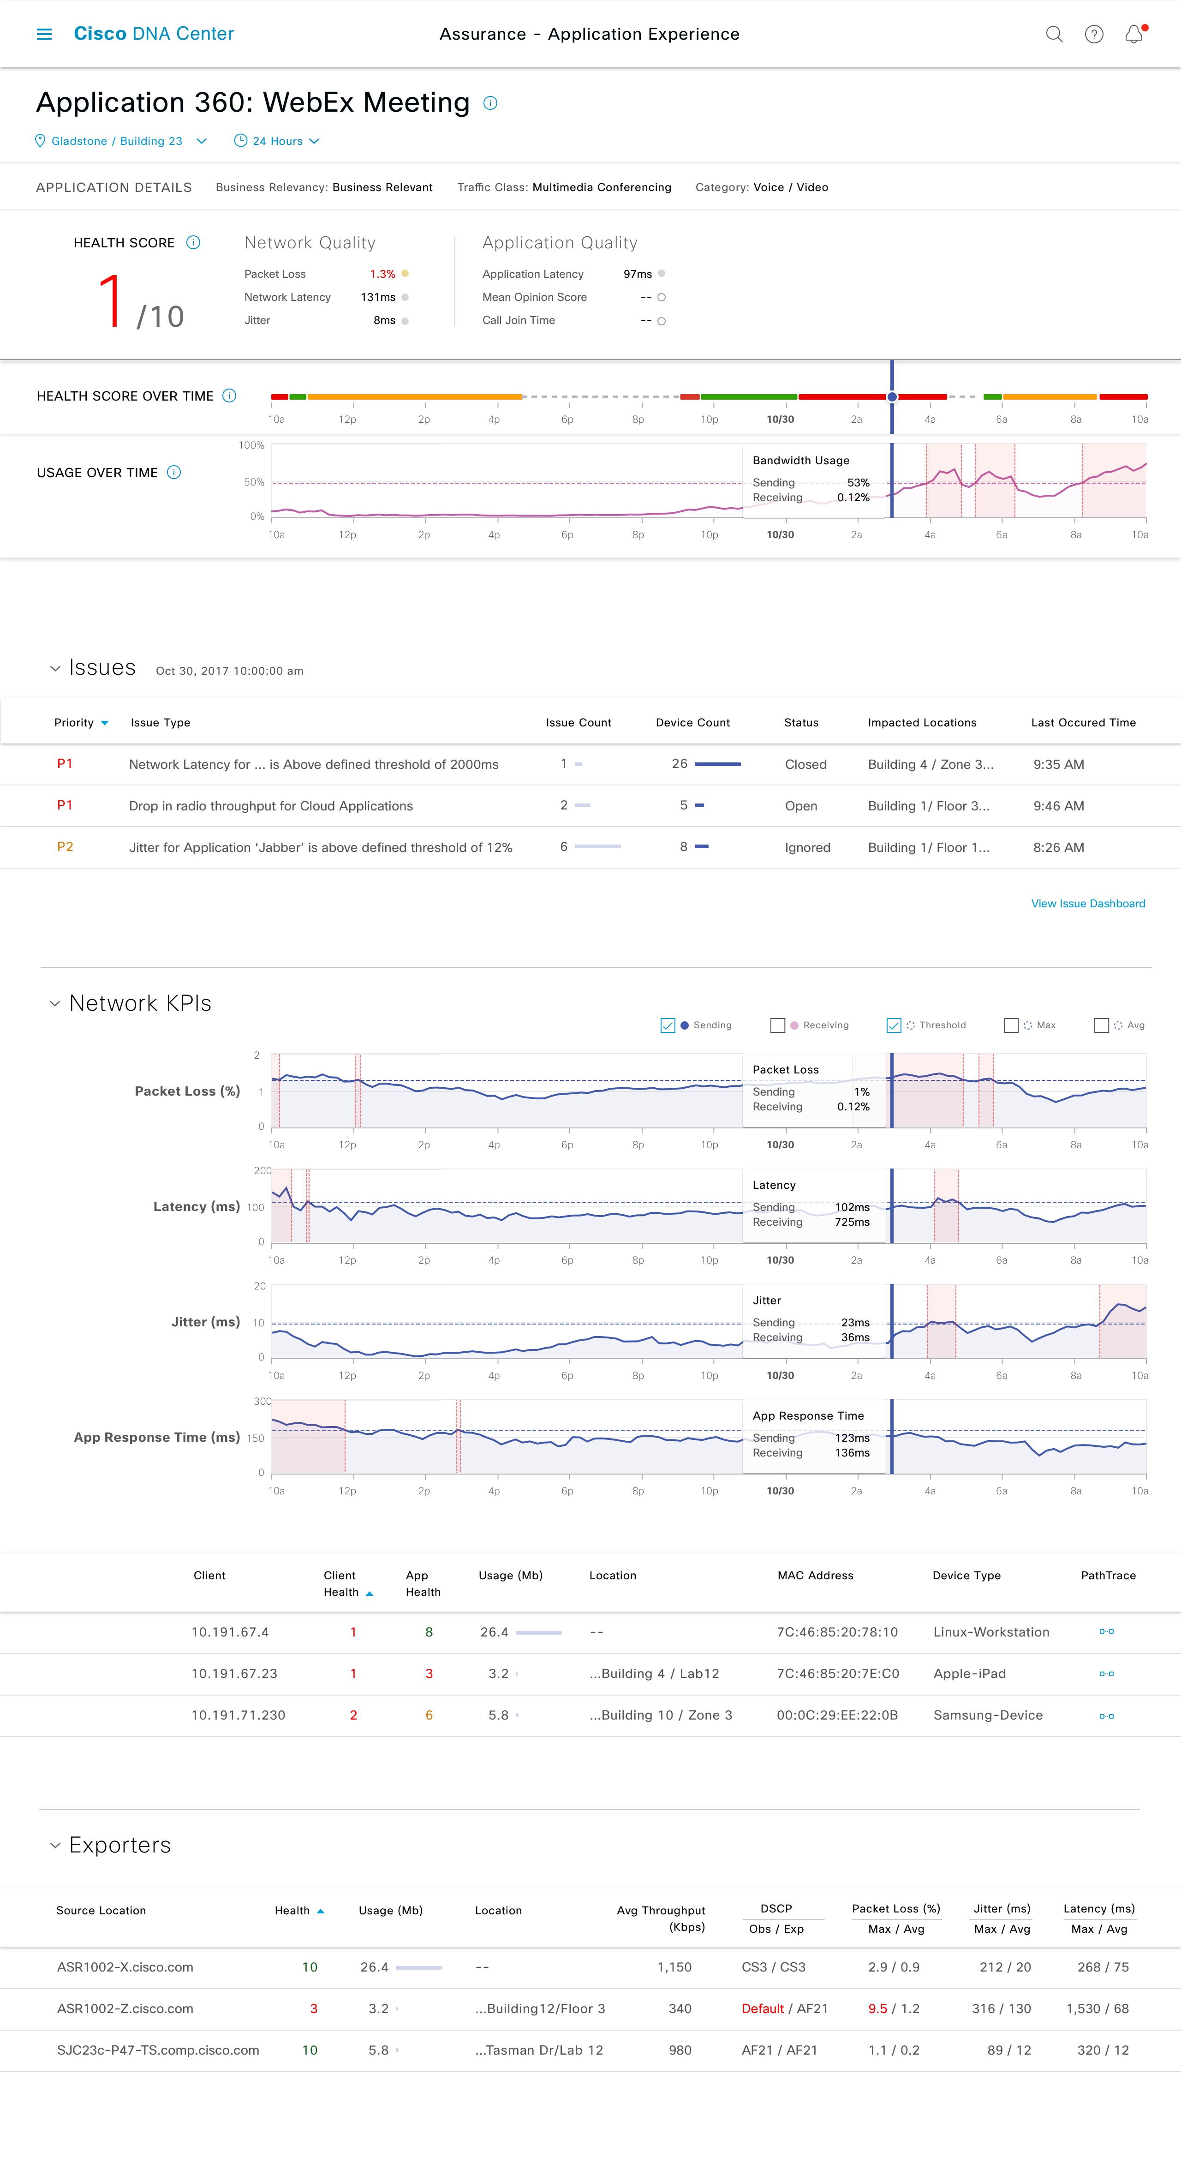Open the Drop in radio throughput issue
1181x2158 pixels.
coord(270,806)
